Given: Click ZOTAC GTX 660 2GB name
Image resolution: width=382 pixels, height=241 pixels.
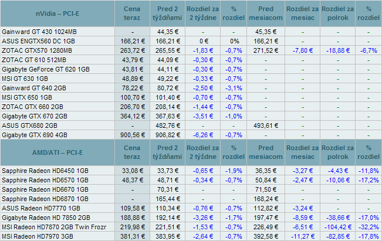Looking at the screenshot, I should (32, 107).
